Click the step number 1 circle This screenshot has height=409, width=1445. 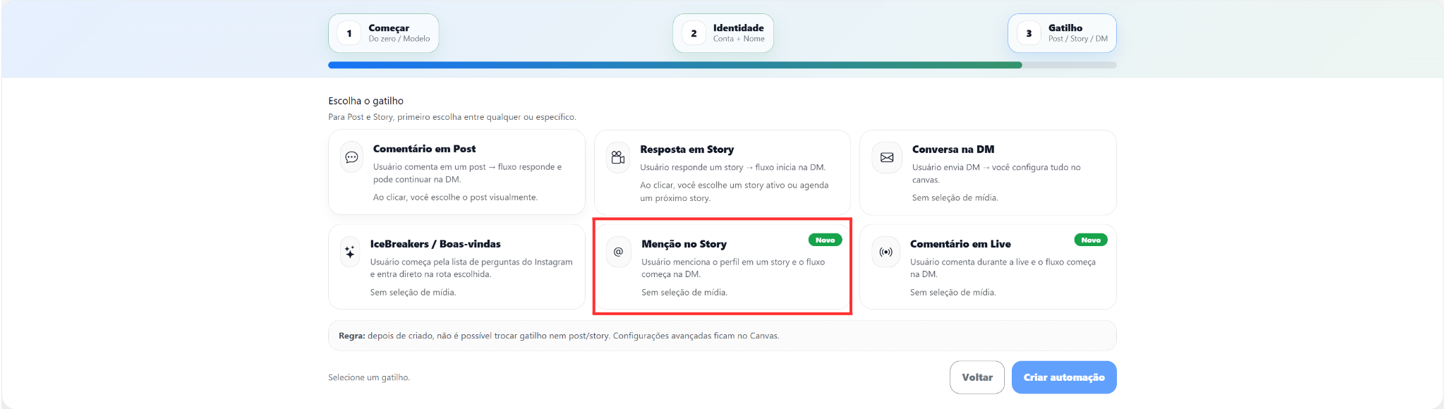(x=349, y=33)
